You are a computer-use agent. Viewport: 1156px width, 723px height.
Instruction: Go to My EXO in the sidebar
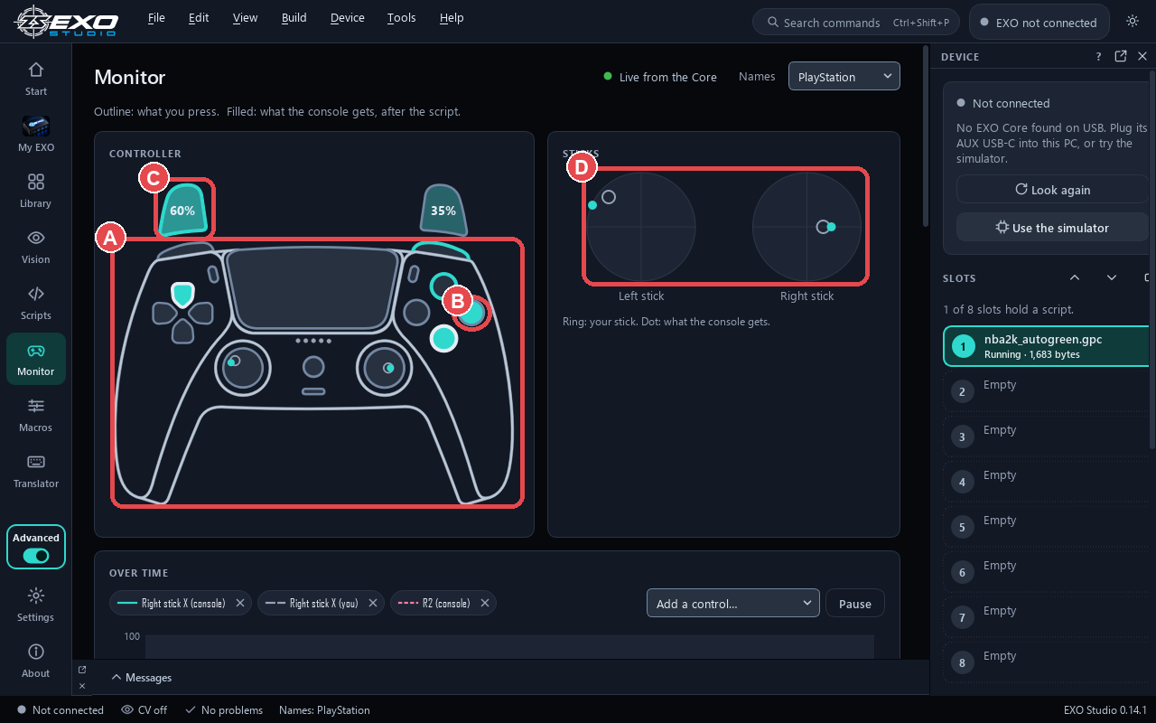36,135
